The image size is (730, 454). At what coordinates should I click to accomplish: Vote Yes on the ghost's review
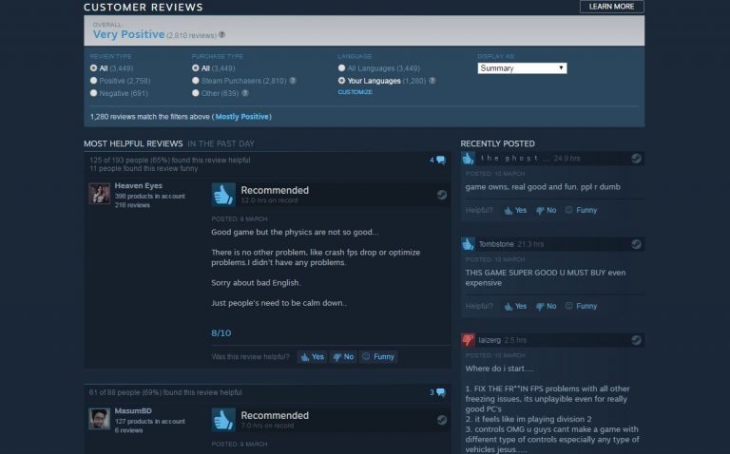tap(515, 210)
